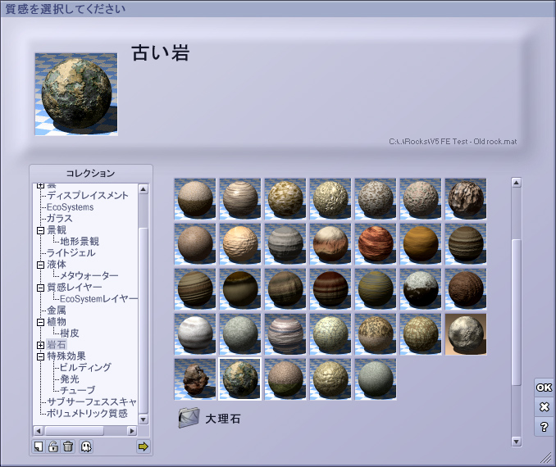556x467 pixels.
Task: Select the red striped rock sphere thumbnail
Action: click(x=376, y=243)
